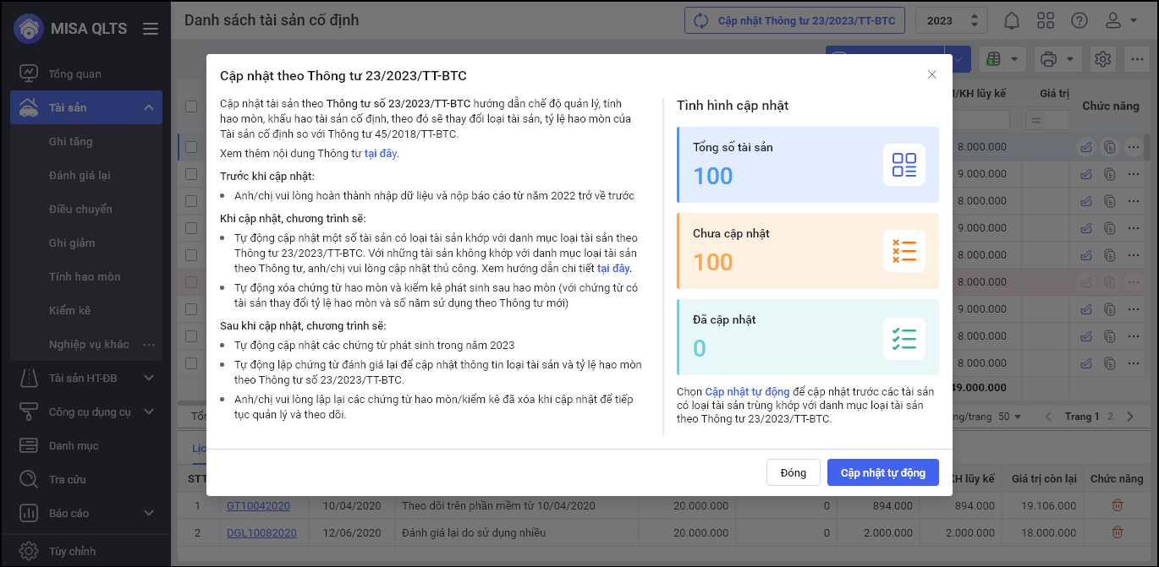
Task: Open the settings gear icon in toolbar
Action: point(1102,59)
